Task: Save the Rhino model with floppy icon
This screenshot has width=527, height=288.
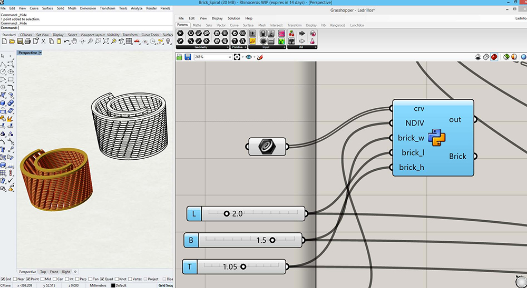Action: pyautogui.click(x=20, y=41)
